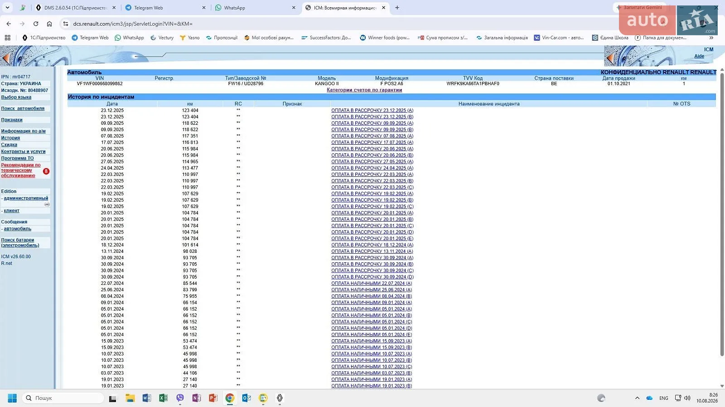The image size is (725, 407).
Task: Open the История sidebar link
Action: [10, 138]
